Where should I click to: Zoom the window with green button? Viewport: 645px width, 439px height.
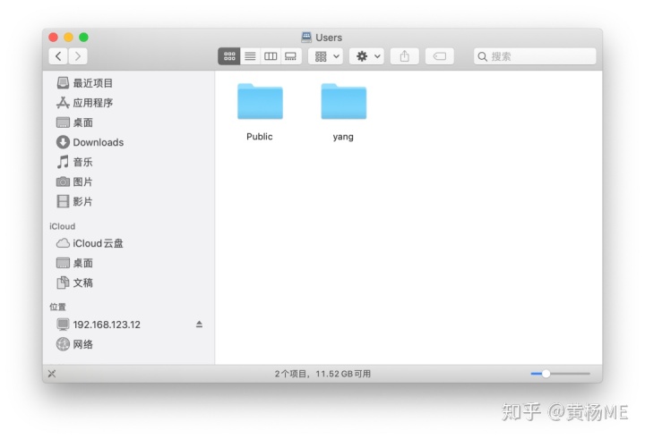pyautogui.click(x=83, y=38)
